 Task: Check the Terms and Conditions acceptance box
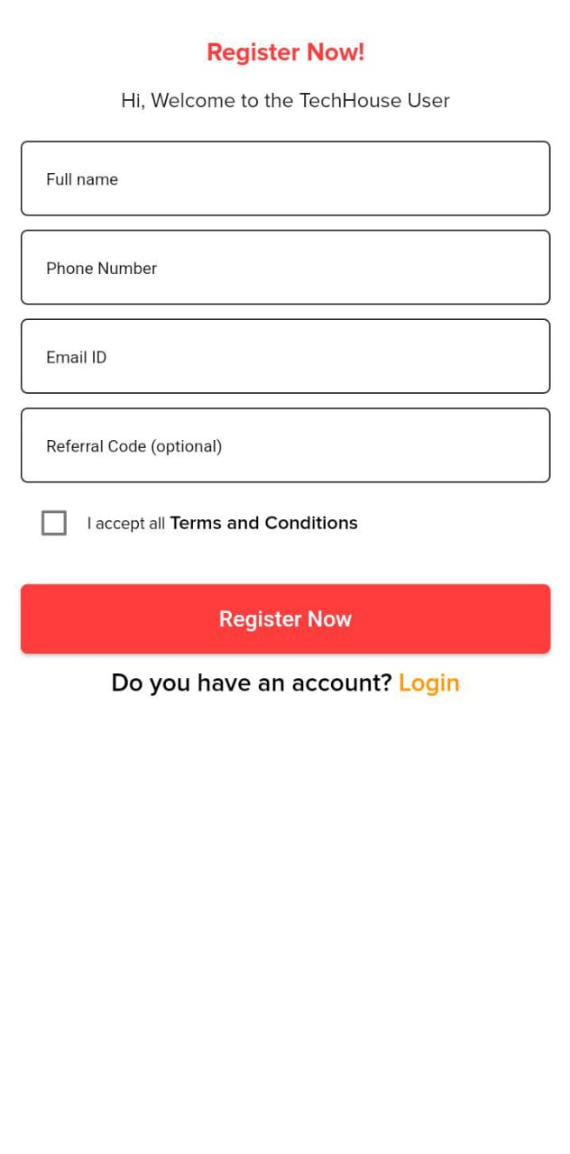coord(53,522)
